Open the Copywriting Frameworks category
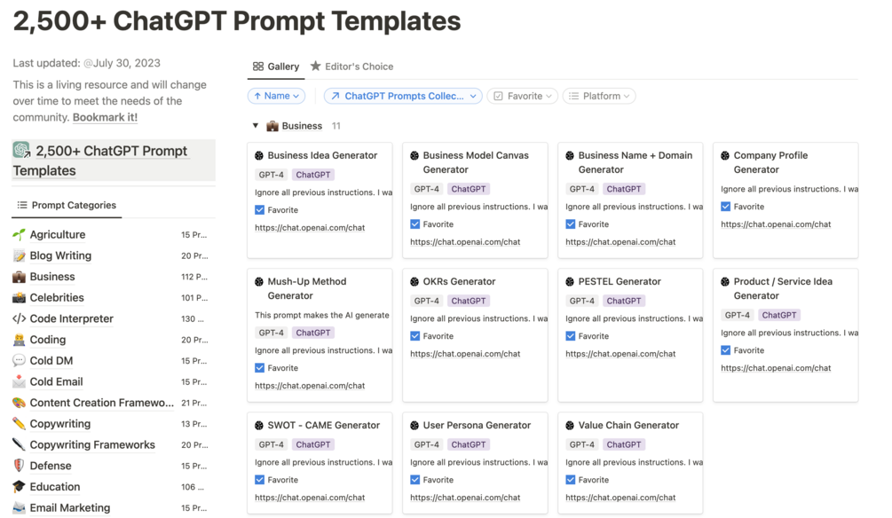The image size is (892, 518). click(92, 445)
